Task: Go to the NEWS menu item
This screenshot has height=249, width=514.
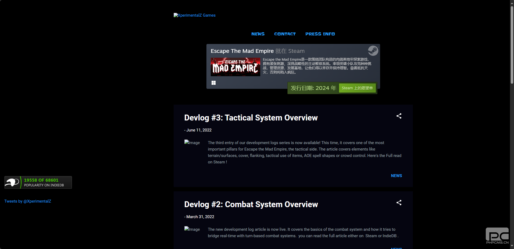Action: [258, 34]
